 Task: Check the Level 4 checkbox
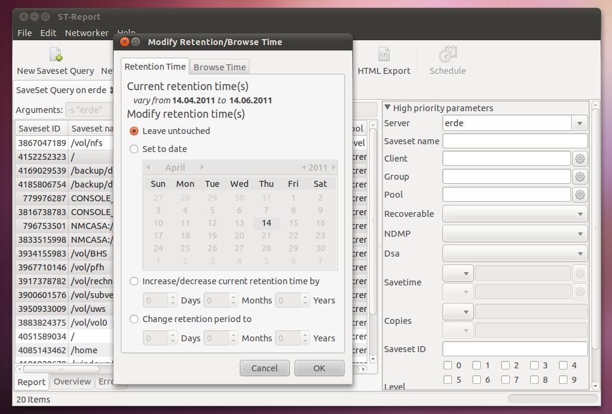coord(563,365)
